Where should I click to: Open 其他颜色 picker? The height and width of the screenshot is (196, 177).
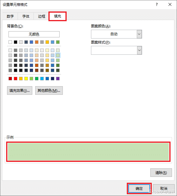pos(49,91)
